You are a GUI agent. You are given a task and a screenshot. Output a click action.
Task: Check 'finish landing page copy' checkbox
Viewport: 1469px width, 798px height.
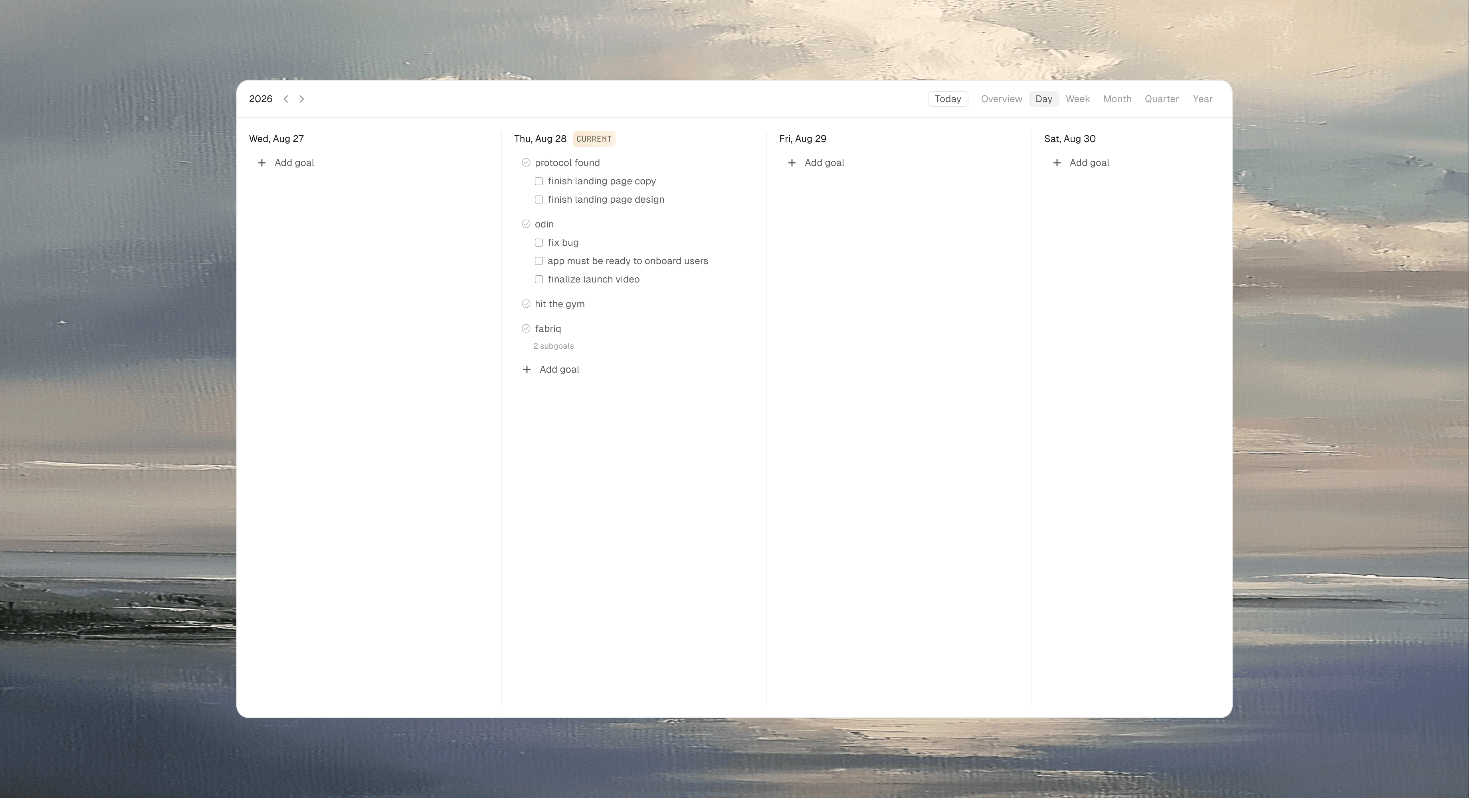pyautogui.click(x=539, y=181)
